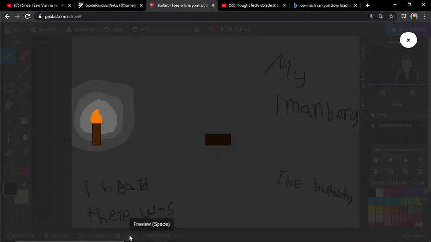Click the edit layer icon

point(420,160)
